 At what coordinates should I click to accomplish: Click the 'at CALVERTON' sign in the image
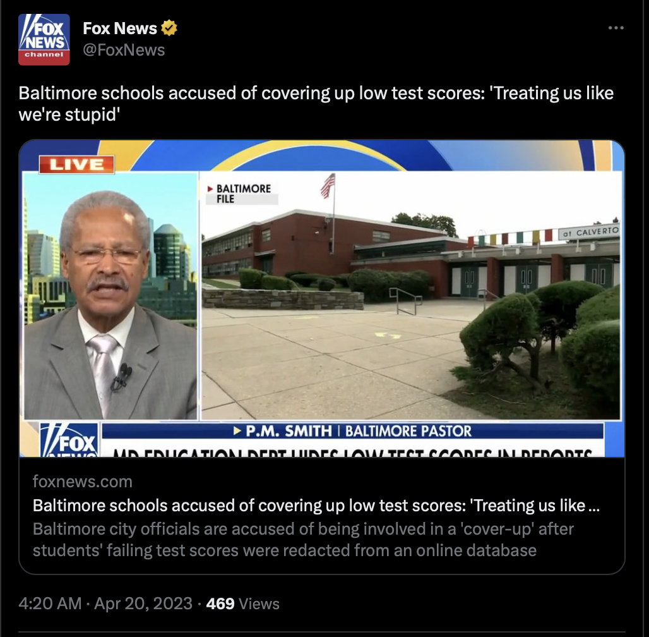589,233
